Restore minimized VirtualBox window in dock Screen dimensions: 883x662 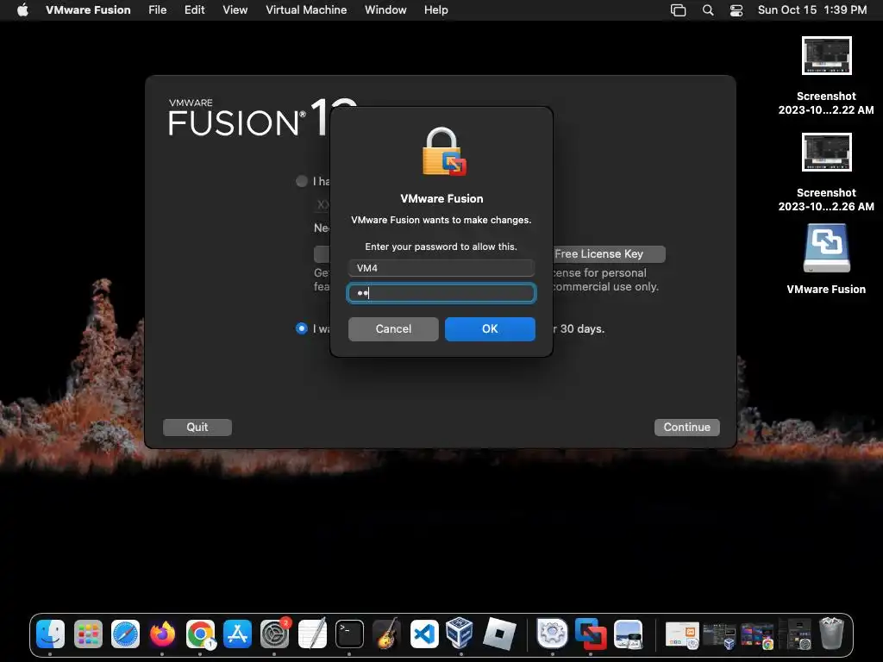point(719,636)
